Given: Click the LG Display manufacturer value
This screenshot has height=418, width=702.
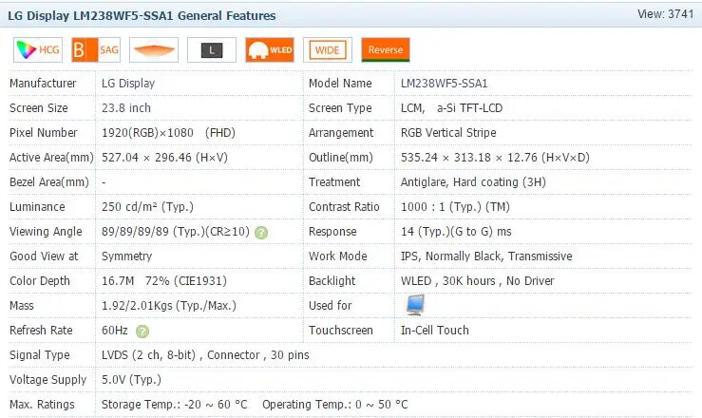Looking at the screenshot, I should (x=128, y=84).
